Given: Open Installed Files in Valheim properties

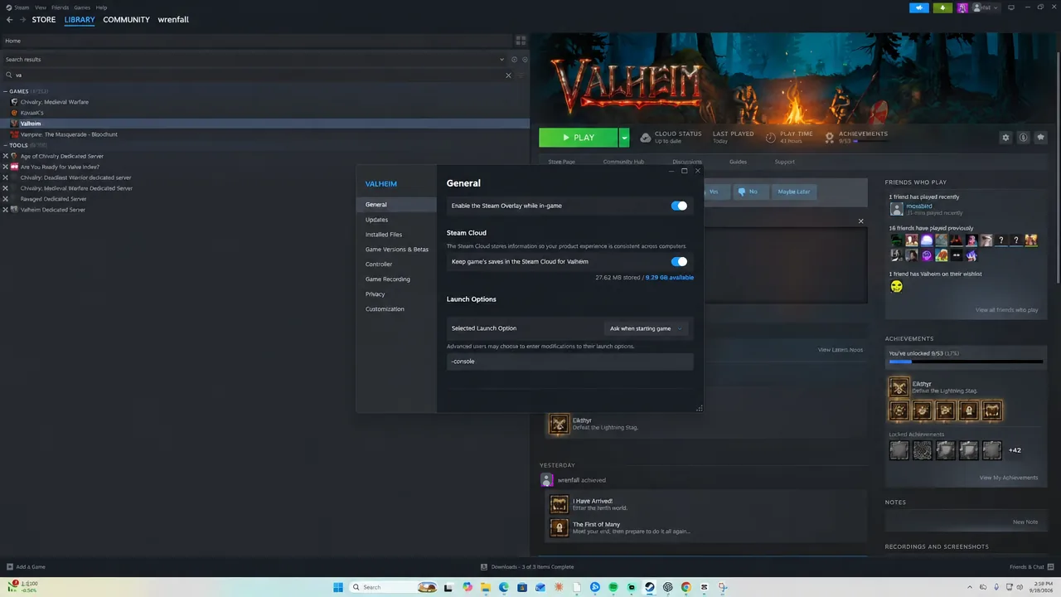Looking at the screenshot, I should point(384,235).
